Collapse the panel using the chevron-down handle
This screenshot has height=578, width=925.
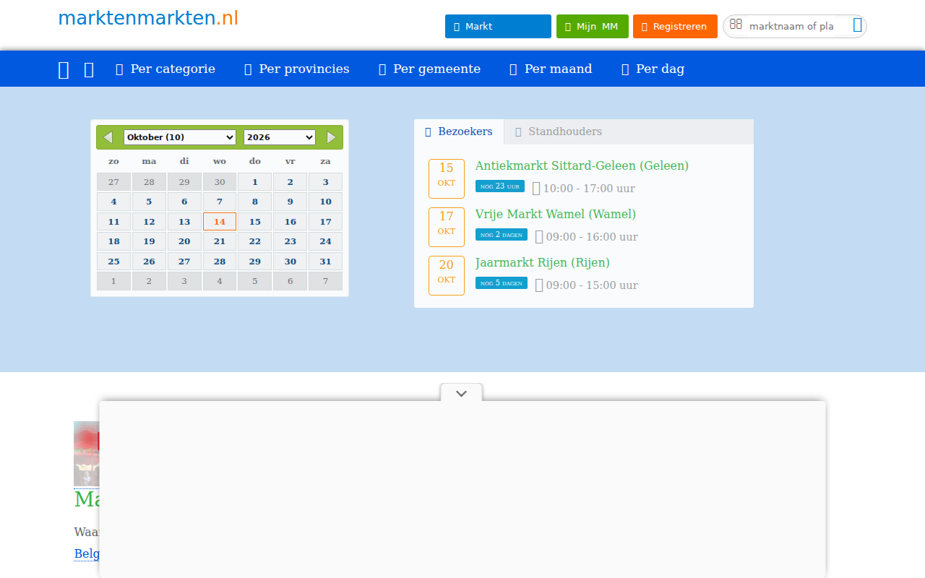coord(461,393)
